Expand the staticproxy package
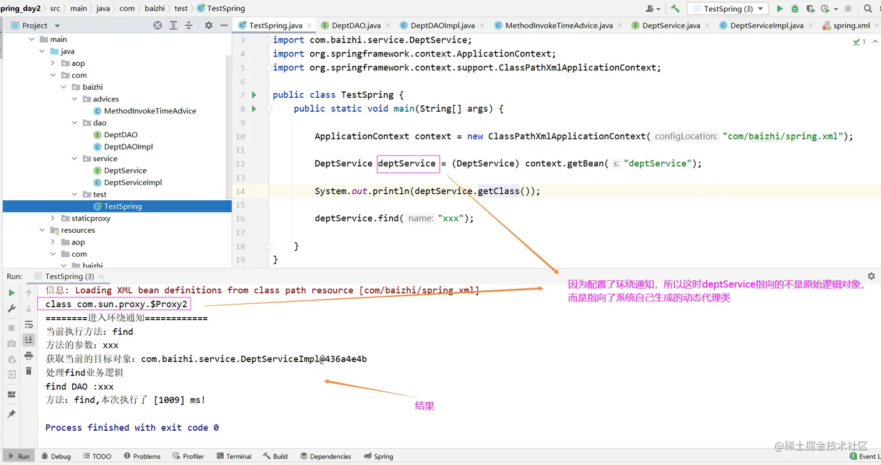Image resolution: width=881 pixels, height=465 pixels. click(52, 218)
